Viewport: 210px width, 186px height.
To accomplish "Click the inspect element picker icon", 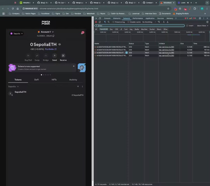I will [x=96, y=18].
